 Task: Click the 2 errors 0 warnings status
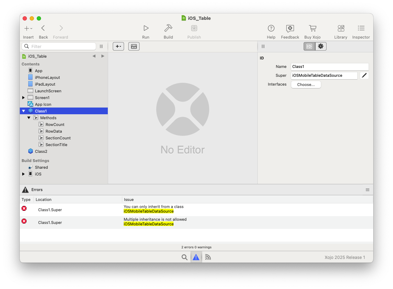coord(196,247)
